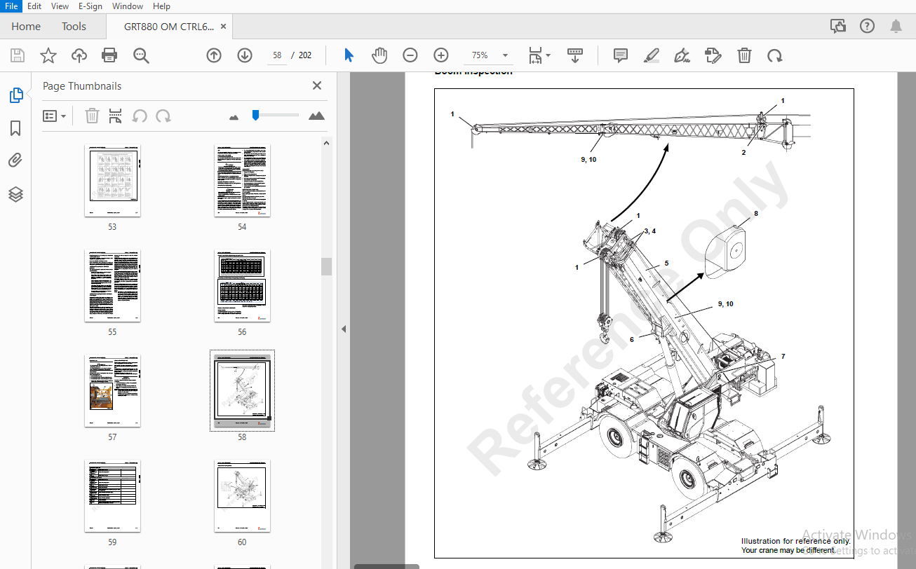Adjust the thumbnail size slider
Screen dimensions: 916x569
(x=256, y=115)
